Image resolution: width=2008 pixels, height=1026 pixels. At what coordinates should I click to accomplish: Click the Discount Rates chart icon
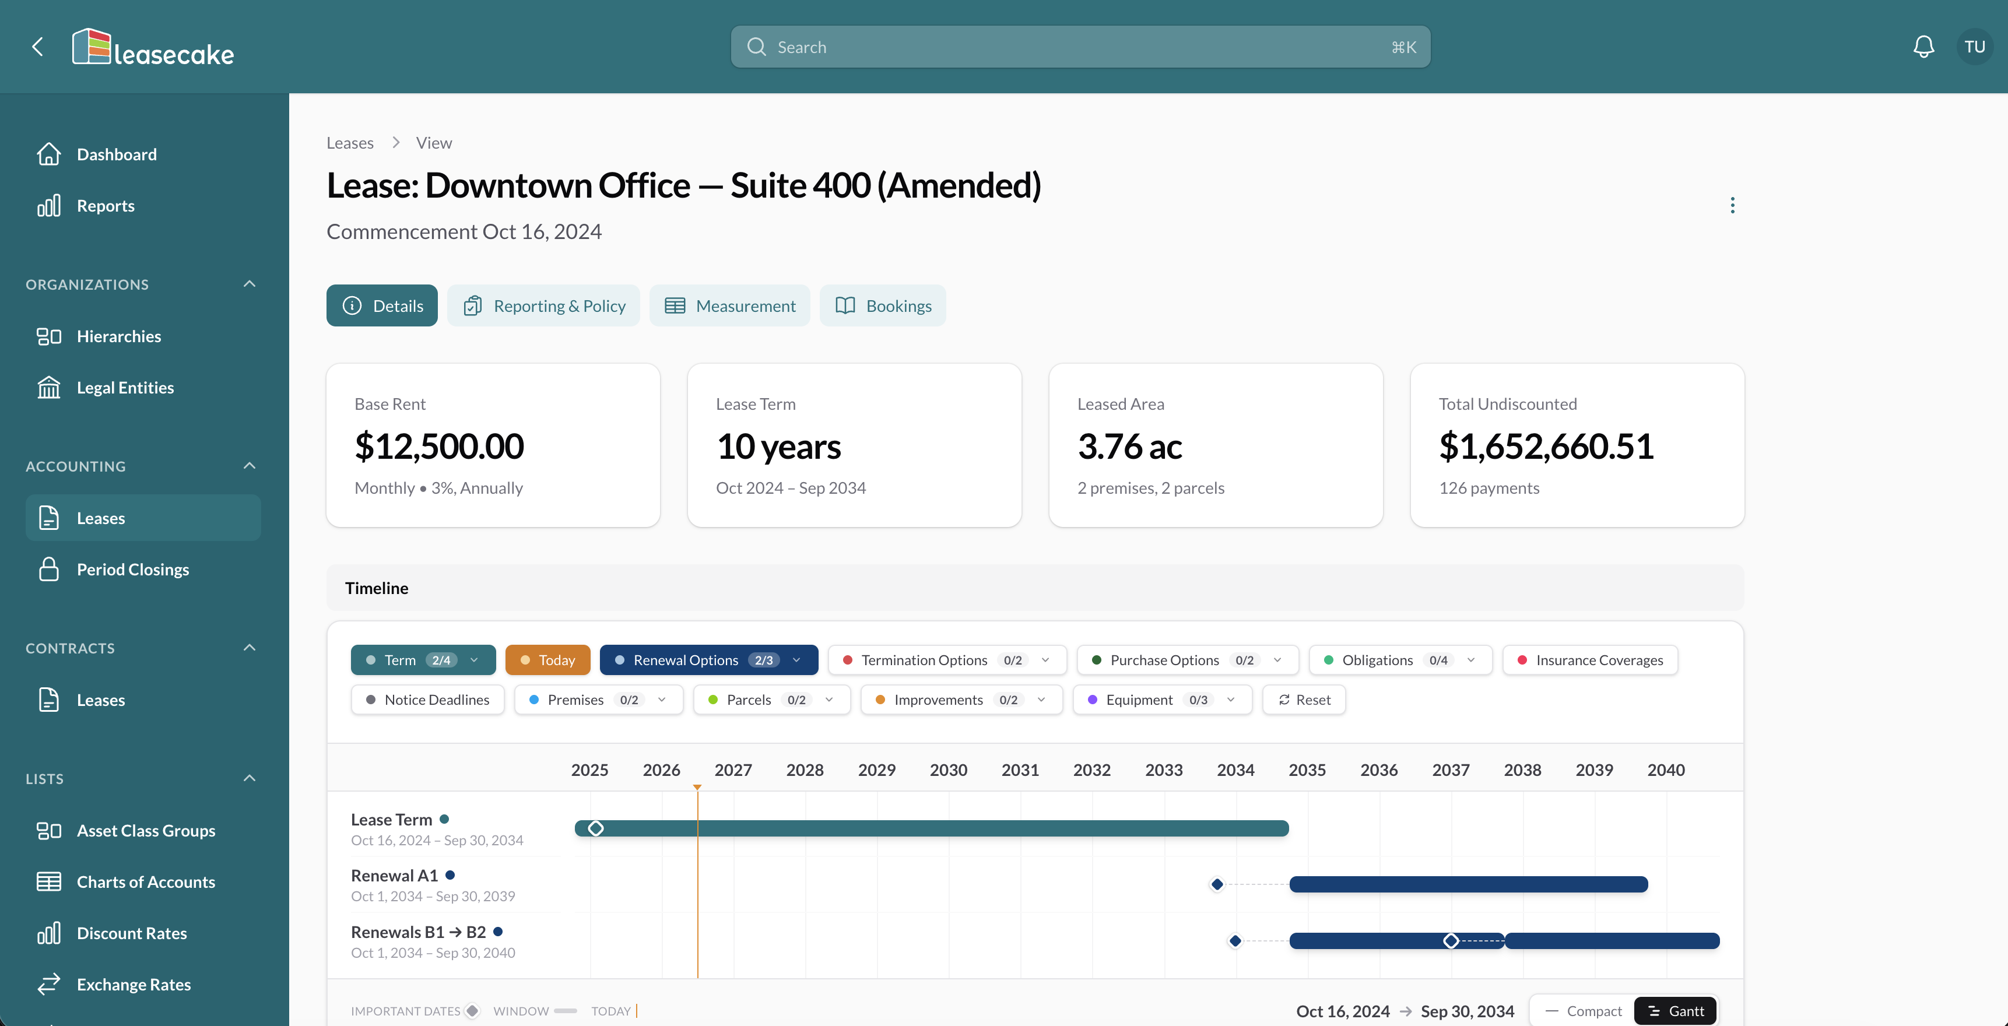pos(48,933)
